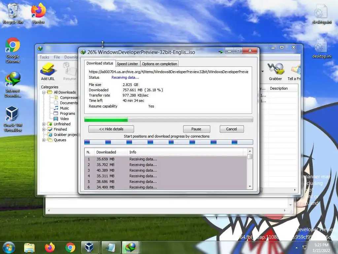Switch to Internet Download Manager taskbar item
This screenshot has width=338, height=254.
(x=130, y=247)
